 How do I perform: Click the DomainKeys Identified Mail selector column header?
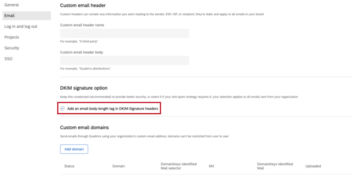(x=179, y=166)
